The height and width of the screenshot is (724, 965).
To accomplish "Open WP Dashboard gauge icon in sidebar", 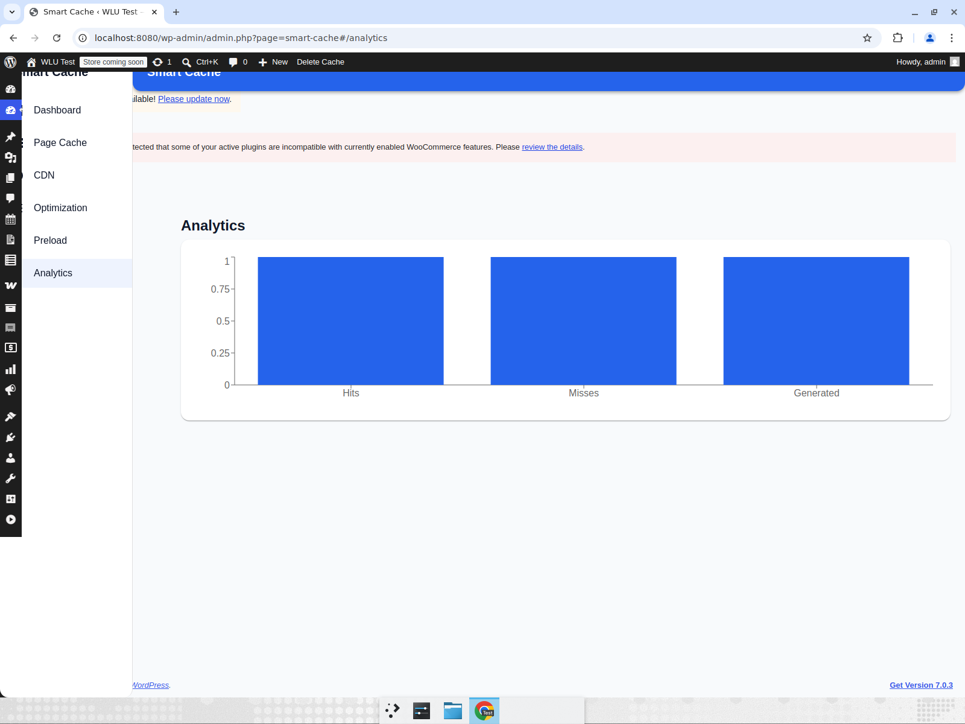I will click(x=10, y=89).
